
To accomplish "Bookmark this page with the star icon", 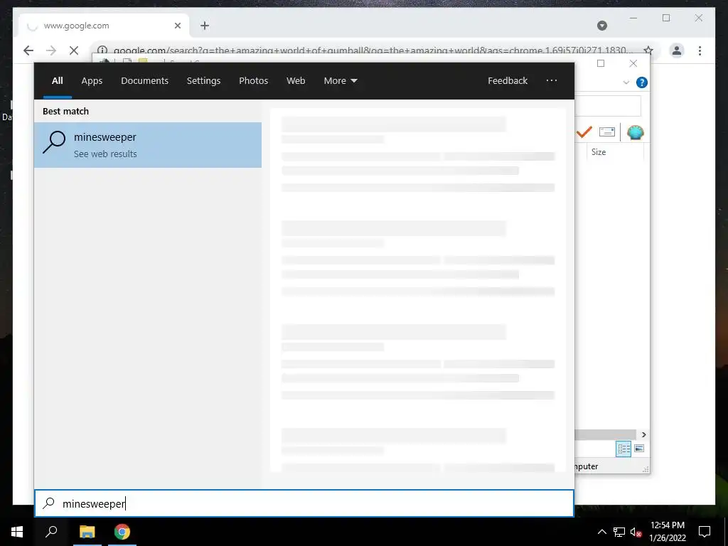I will [648, 50].
